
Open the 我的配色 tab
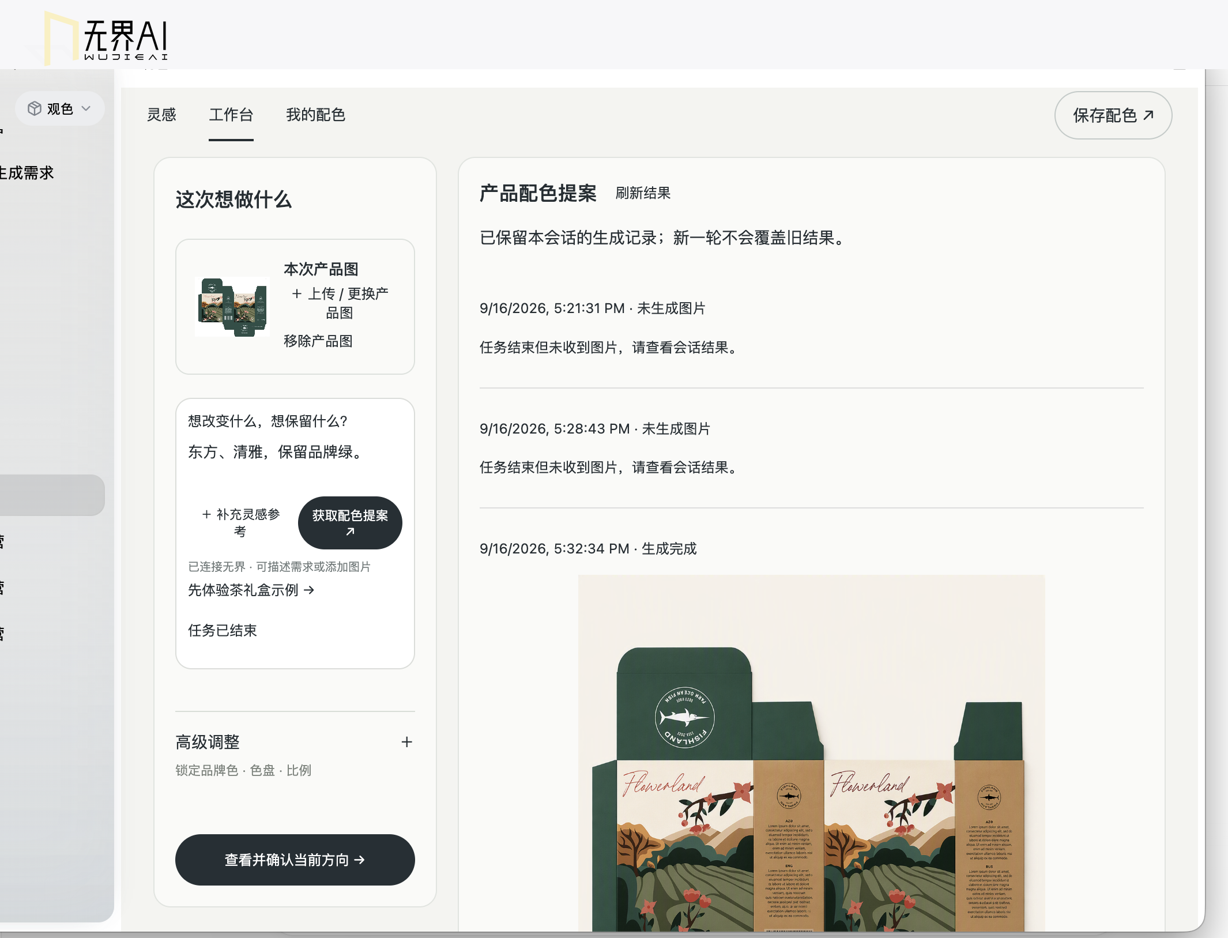[x=315, y=115]
